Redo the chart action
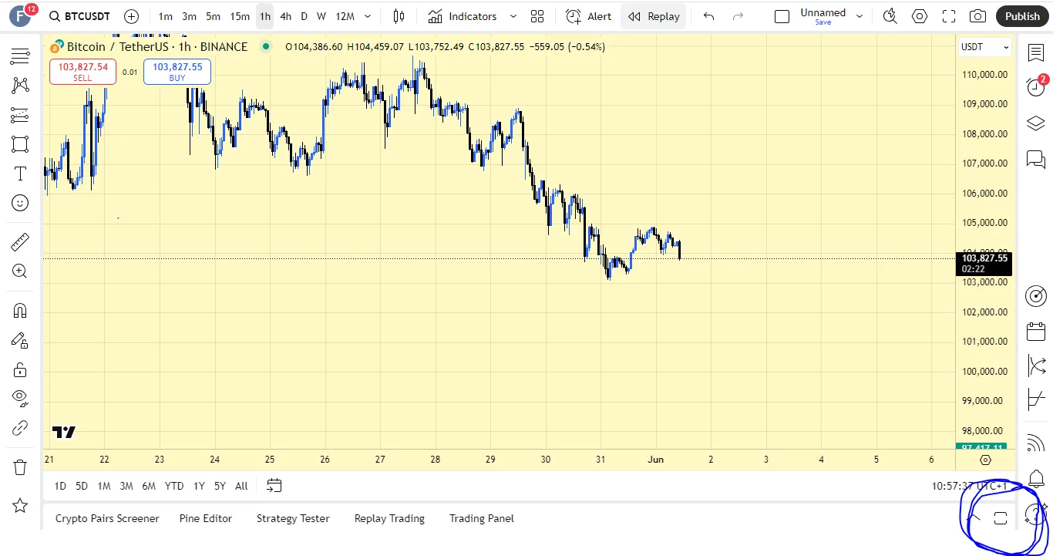Screen dimensions: 1053x556 tap(738, 16)
